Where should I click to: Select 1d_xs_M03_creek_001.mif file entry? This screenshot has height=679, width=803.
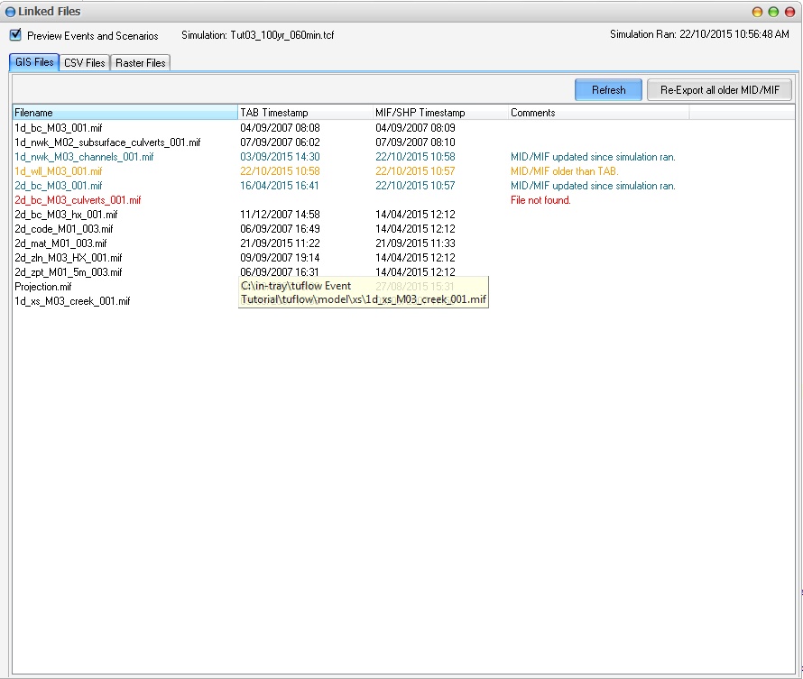pyautogui.click(x=72, y=301)
